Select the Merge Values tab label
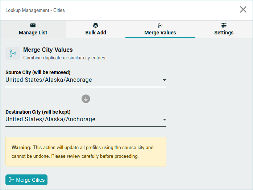Screen dimensions: 253x190 pos(160,33)
